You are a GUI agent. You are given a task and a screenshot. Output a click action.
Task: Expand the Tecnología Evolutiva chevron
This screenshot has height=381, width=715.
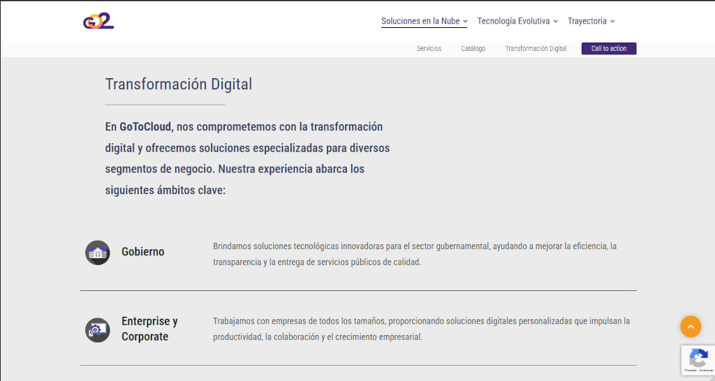(555, 22)
